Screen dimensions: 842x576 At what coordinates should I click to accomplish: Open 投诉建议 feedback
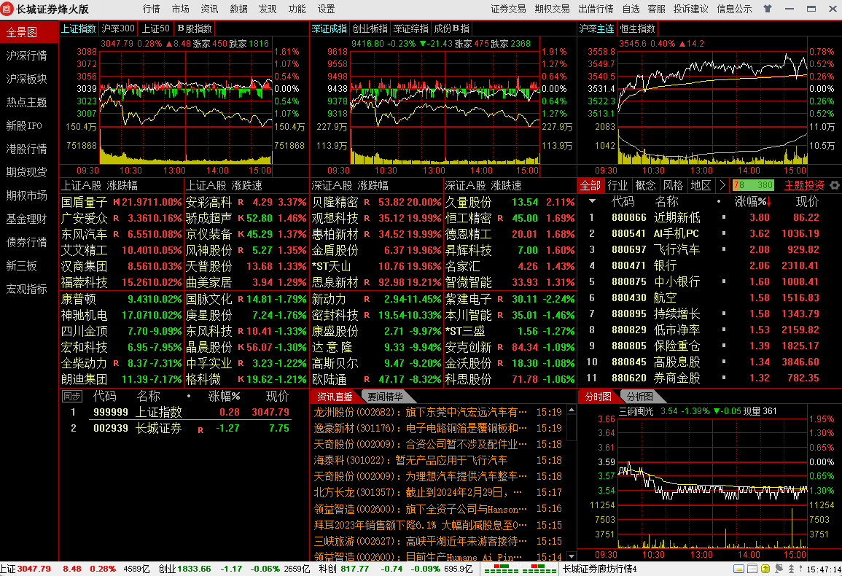[x=690, y=9]
